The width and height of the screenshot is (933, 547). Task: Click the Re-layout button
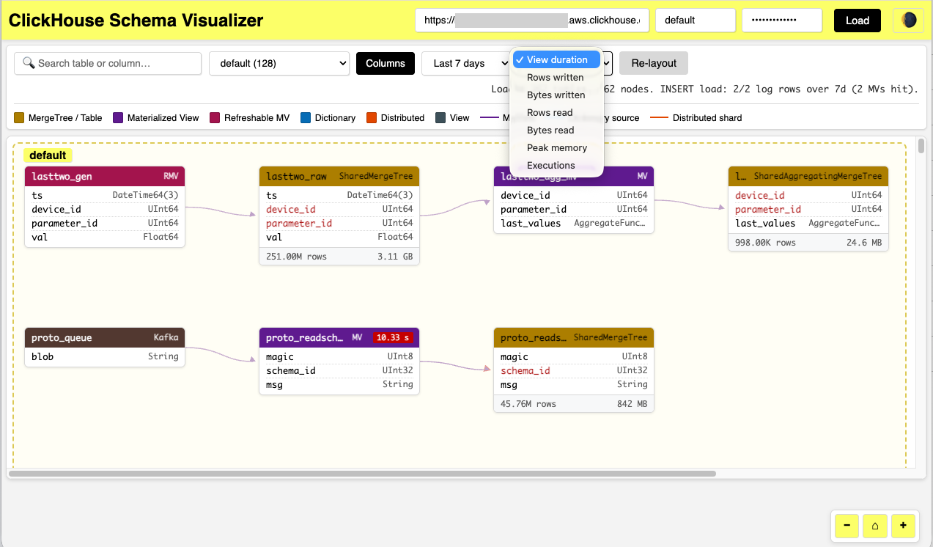(x=654, y=63)
